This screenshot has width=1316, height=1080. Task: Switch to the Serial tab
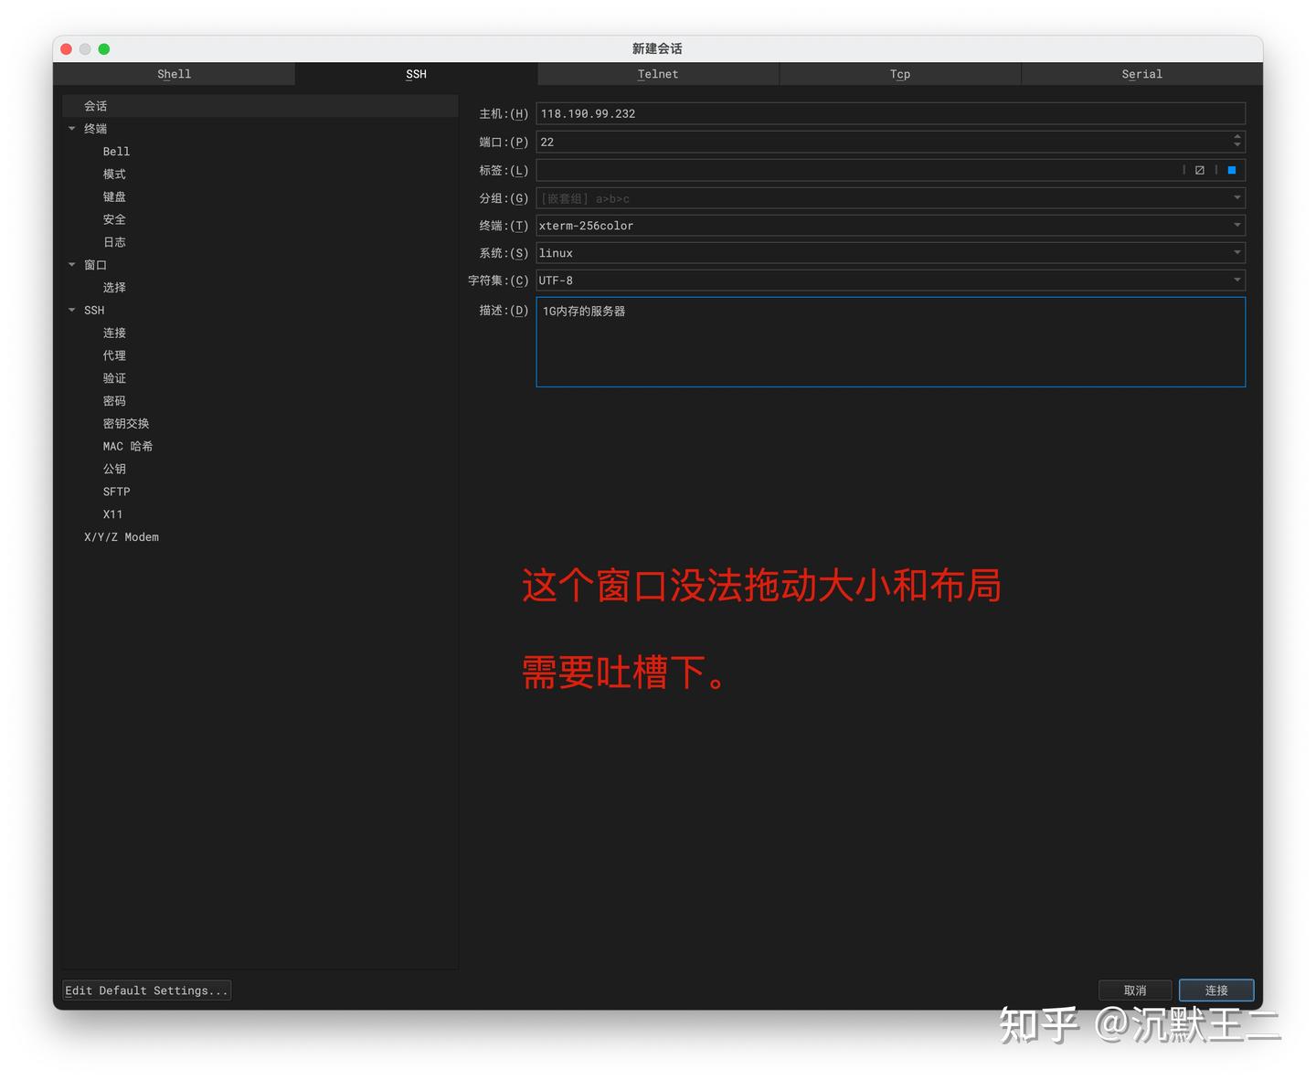click(x=1141, y=74)
